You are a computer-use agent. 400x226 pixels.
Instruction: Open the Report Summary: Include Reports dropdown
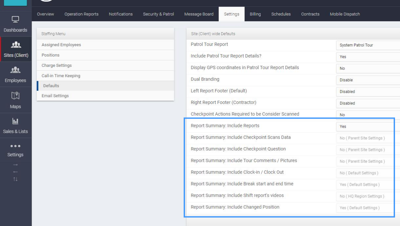pyautogui.click(x=365, y=126)
